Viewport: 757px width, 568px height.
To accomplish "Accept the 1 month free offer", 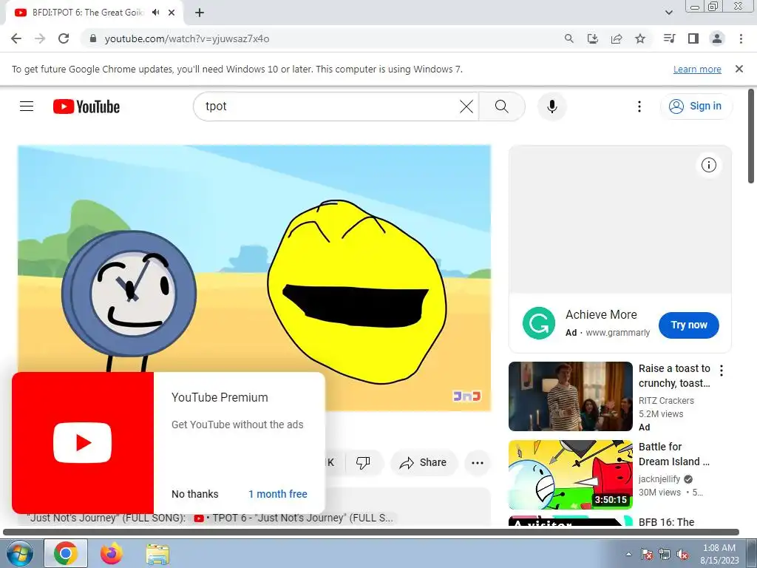I will 278,494.
